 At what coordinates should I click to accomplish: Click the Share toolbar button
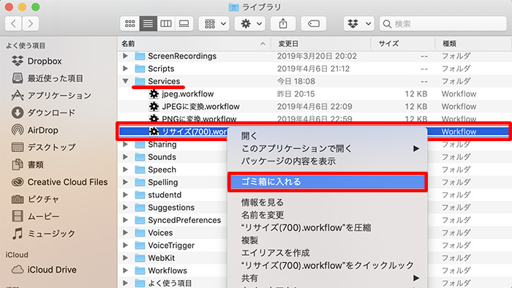point(283,23)
